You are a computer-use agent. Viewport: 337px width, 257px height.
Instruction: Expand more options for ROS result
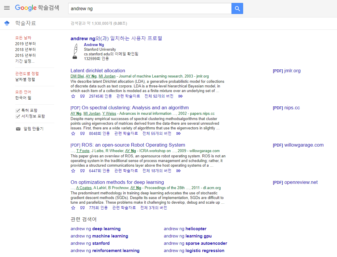pos(178,171)
